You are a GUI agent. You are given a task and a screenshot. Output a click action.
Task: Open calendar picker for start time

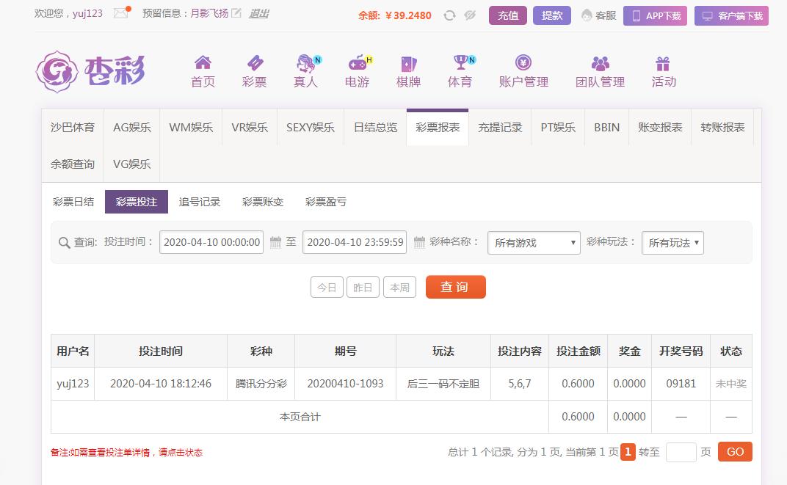click(x=275, y=242)
